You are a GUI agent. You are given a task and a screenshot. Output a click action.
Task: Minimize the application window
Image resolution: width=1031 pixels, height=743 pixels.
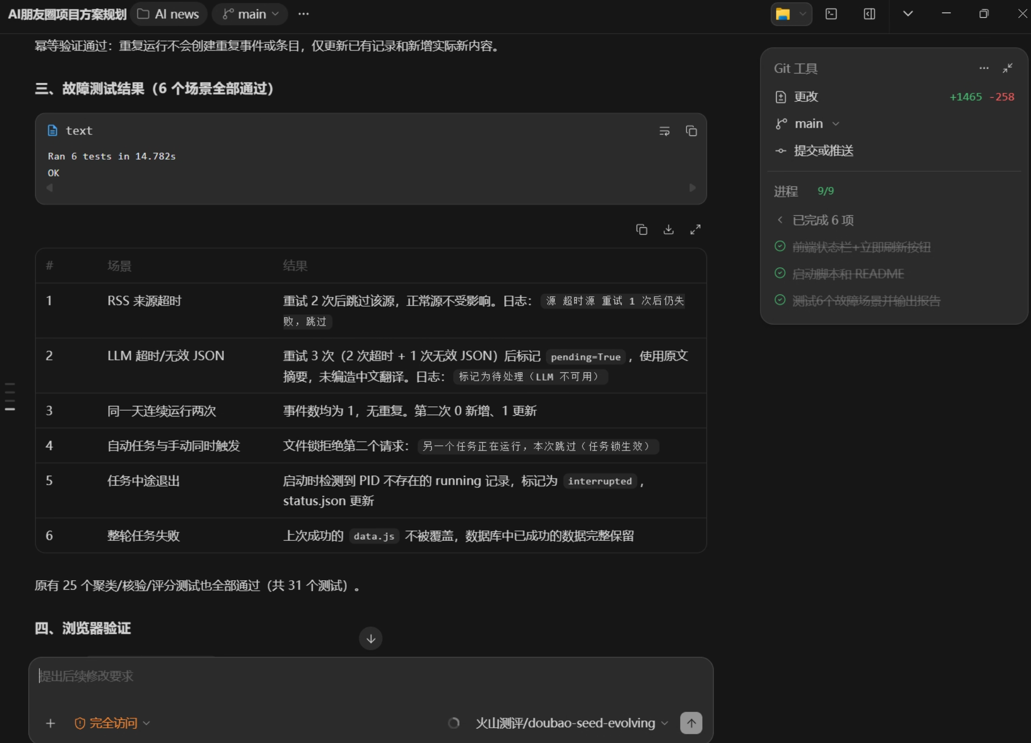[x=946, y=14]
